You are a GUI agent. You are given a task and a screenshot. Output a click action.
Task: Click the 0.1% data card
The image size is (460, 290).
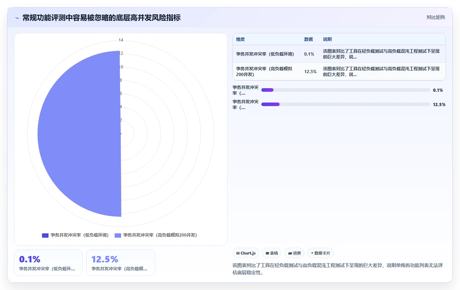click(x=48, y=263)
